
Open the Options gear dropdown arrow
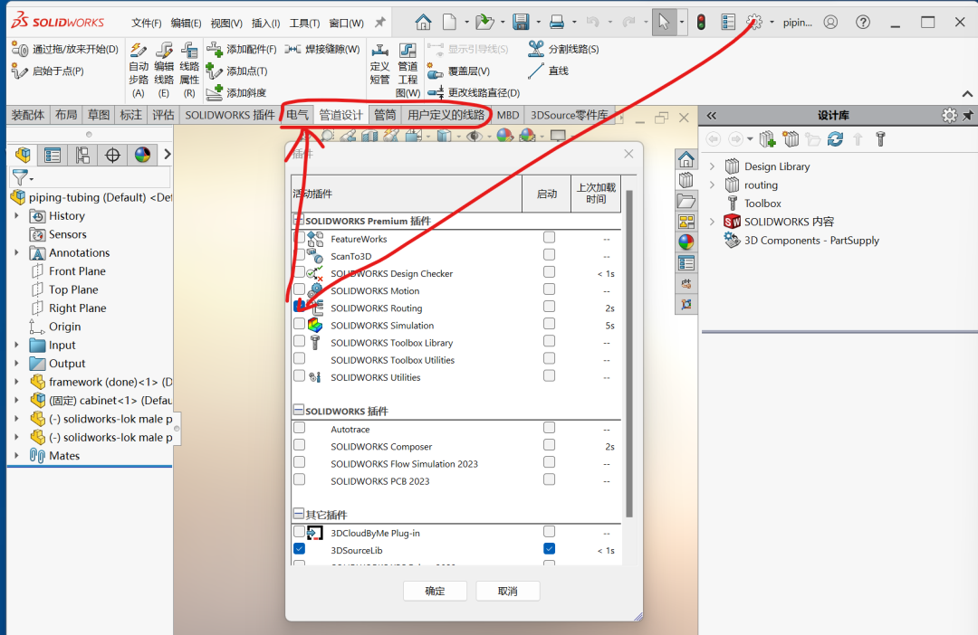pos(772,23)
